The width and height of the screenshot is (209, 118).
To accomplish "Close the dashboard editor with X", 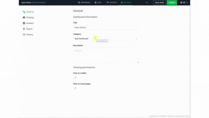I will [187, 3].
